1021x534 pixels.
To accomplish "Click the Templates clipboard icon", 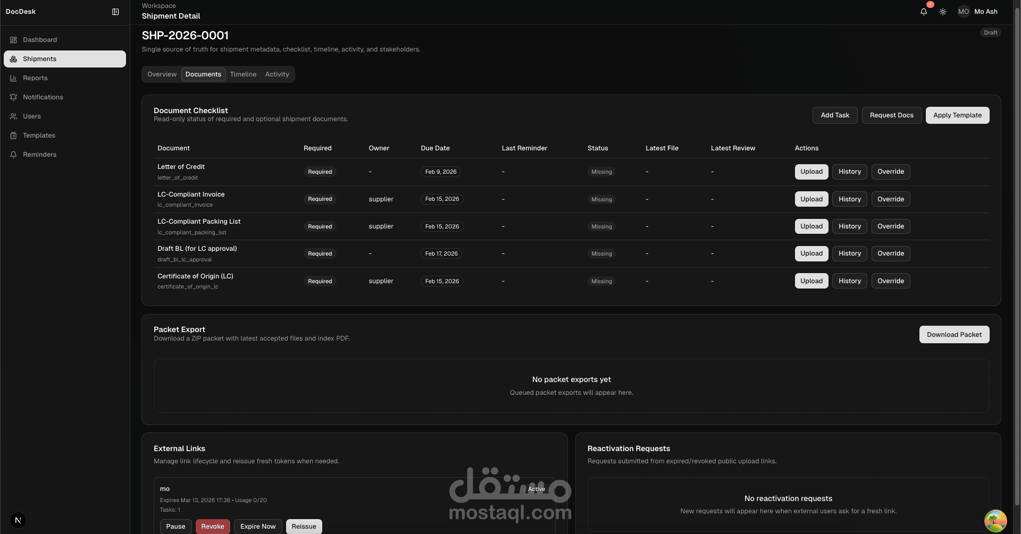I will pos(13,135).
